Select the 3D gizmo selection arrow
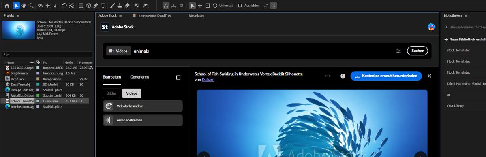This screenshot has width=486, height=157. 193,6
